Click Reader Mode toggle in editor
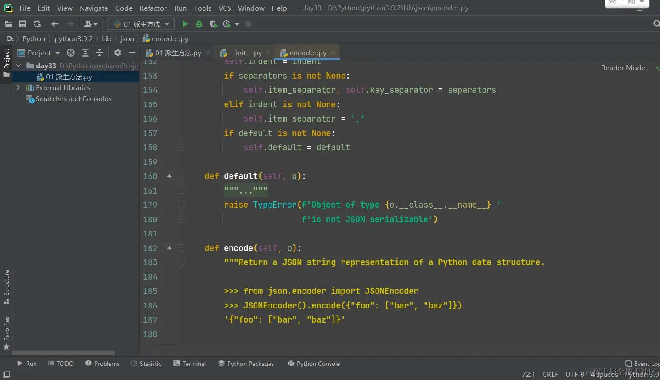660x380 pixels. pos(623,68)
